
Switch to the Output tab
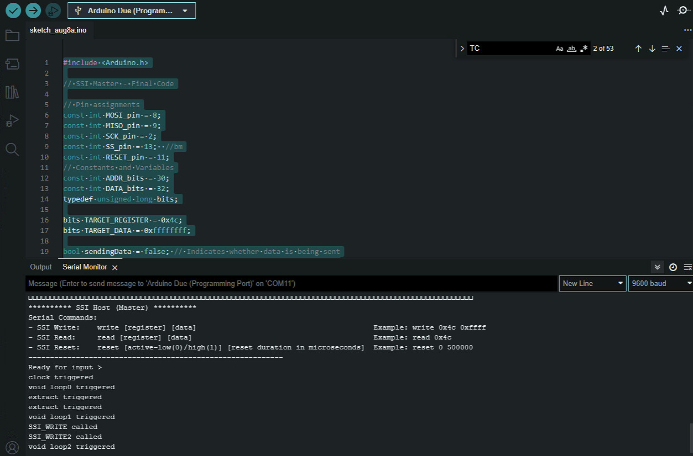pyautogui.click(x=41, y=267)
